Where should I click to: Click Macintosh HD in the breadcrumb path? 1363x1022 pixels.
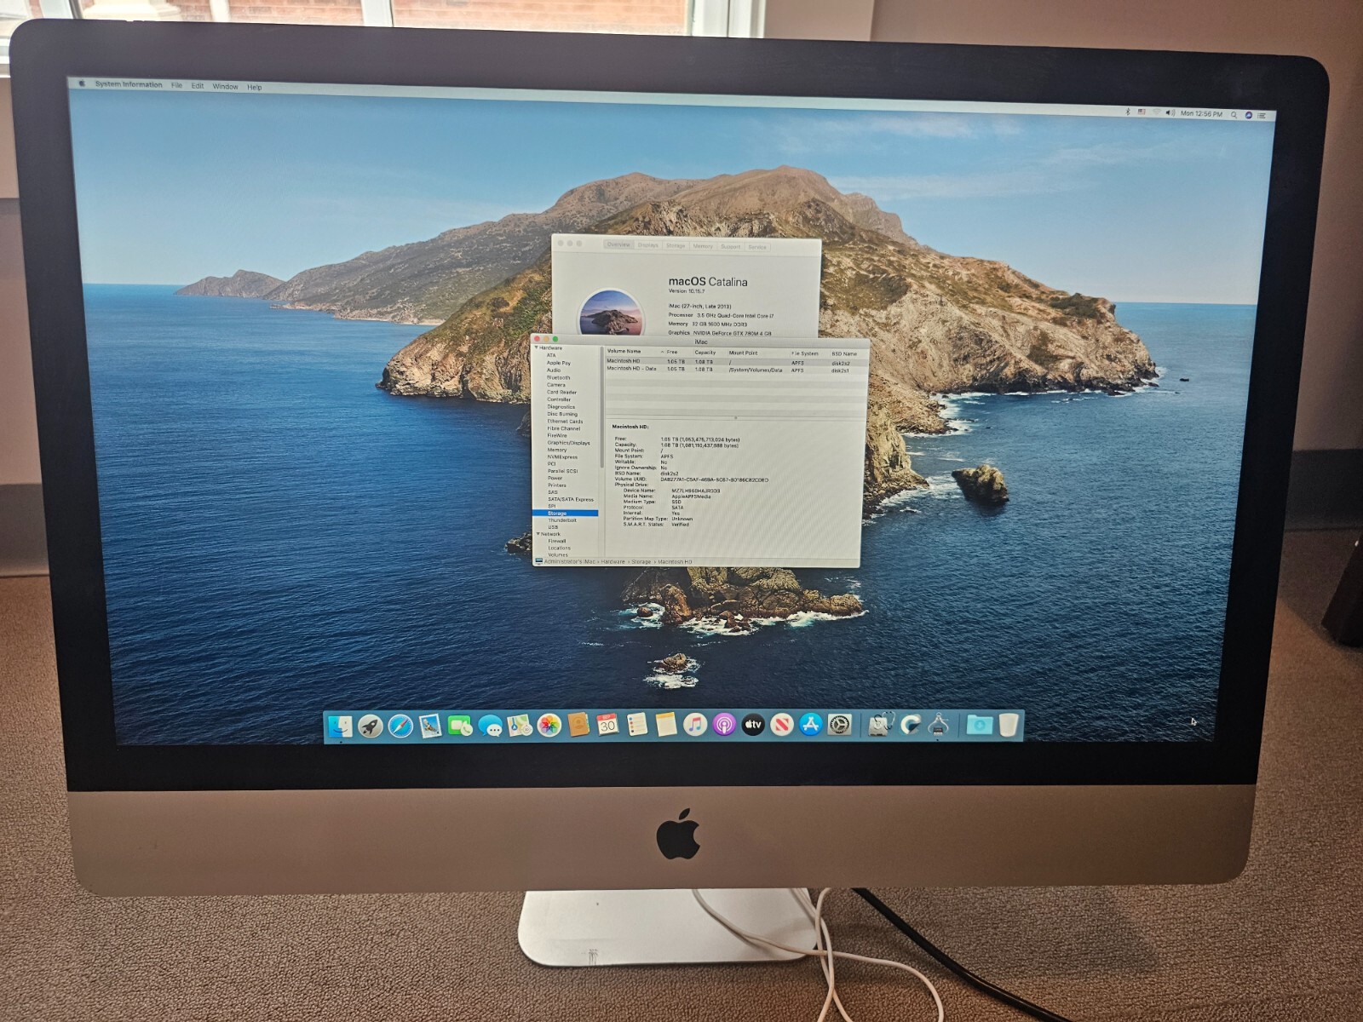tap(675, 561)
